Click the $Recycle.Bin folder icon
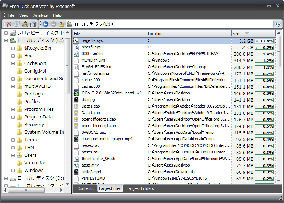 (x=19, y=48)
